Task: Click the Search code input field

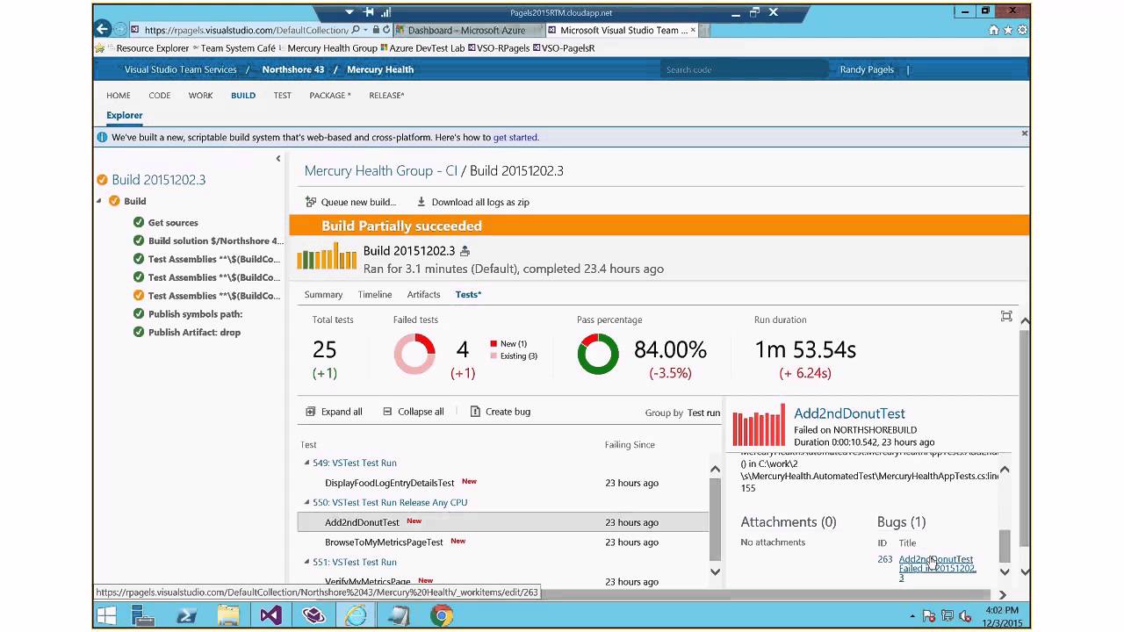Action: point(745,69)
